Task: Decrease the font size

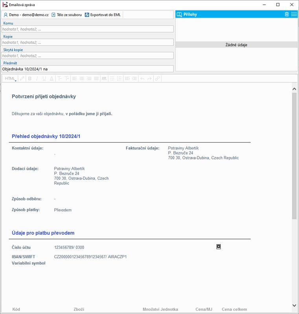Action: [x=59, y=78]
